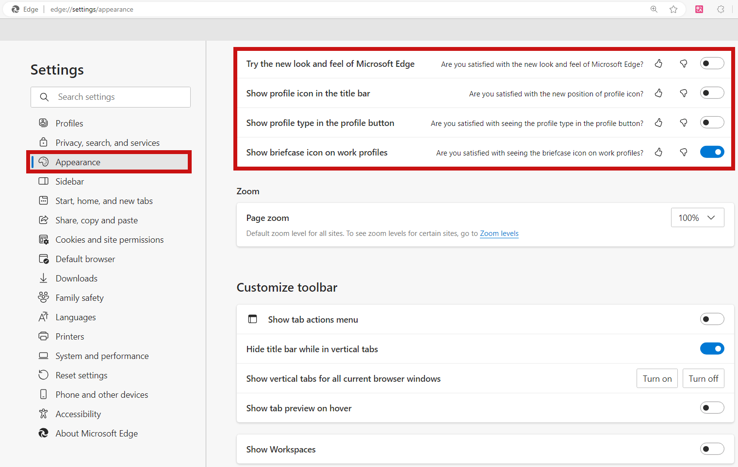The image size is (738, 467).
Task: Enable Try the new look and feel toggle
Action: coord(712,63)
